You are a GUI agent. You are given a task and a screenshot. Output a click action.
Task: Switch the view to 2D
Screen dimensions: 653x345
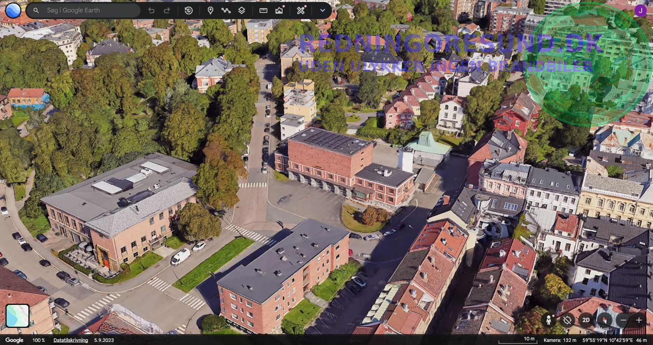586,320
